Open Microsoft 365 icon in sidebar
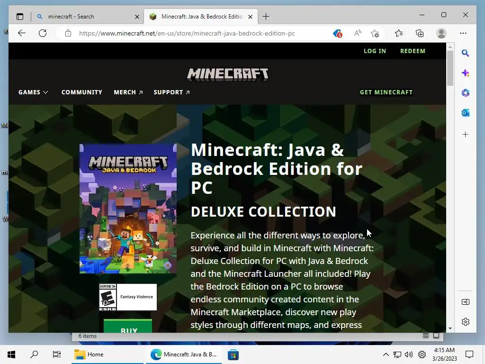 click(465, 93)
